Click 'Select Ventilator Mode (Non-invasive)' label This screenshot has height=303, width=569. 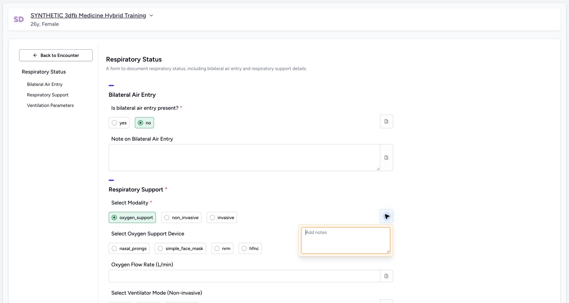pyautogui.click(x=157, y=293)
